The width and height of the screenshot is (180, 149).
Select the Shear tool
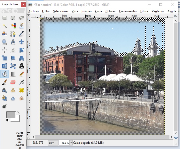point(13,58)
